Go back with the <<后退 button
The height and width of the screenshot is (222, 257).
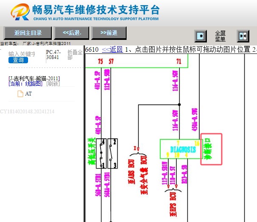point(72,33)
